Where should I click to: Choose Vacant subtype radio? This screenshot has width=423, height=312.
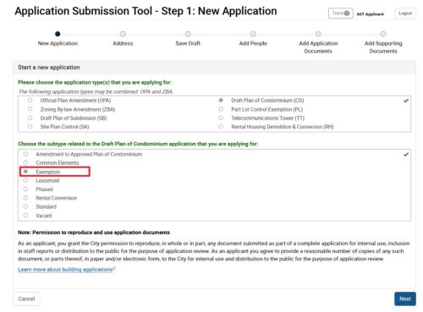coord(25,216)
